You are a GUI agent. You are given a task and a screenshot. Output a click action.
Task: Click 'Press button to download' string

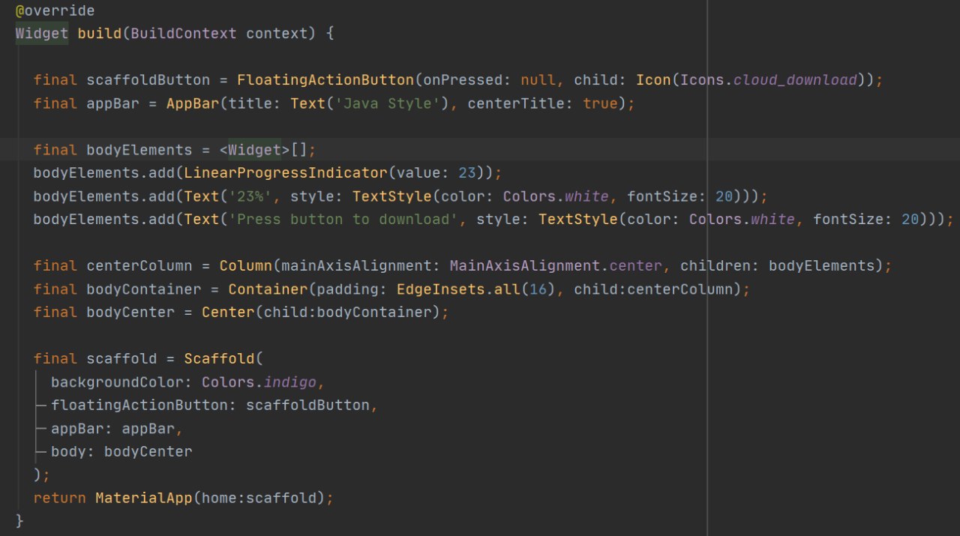343,220
